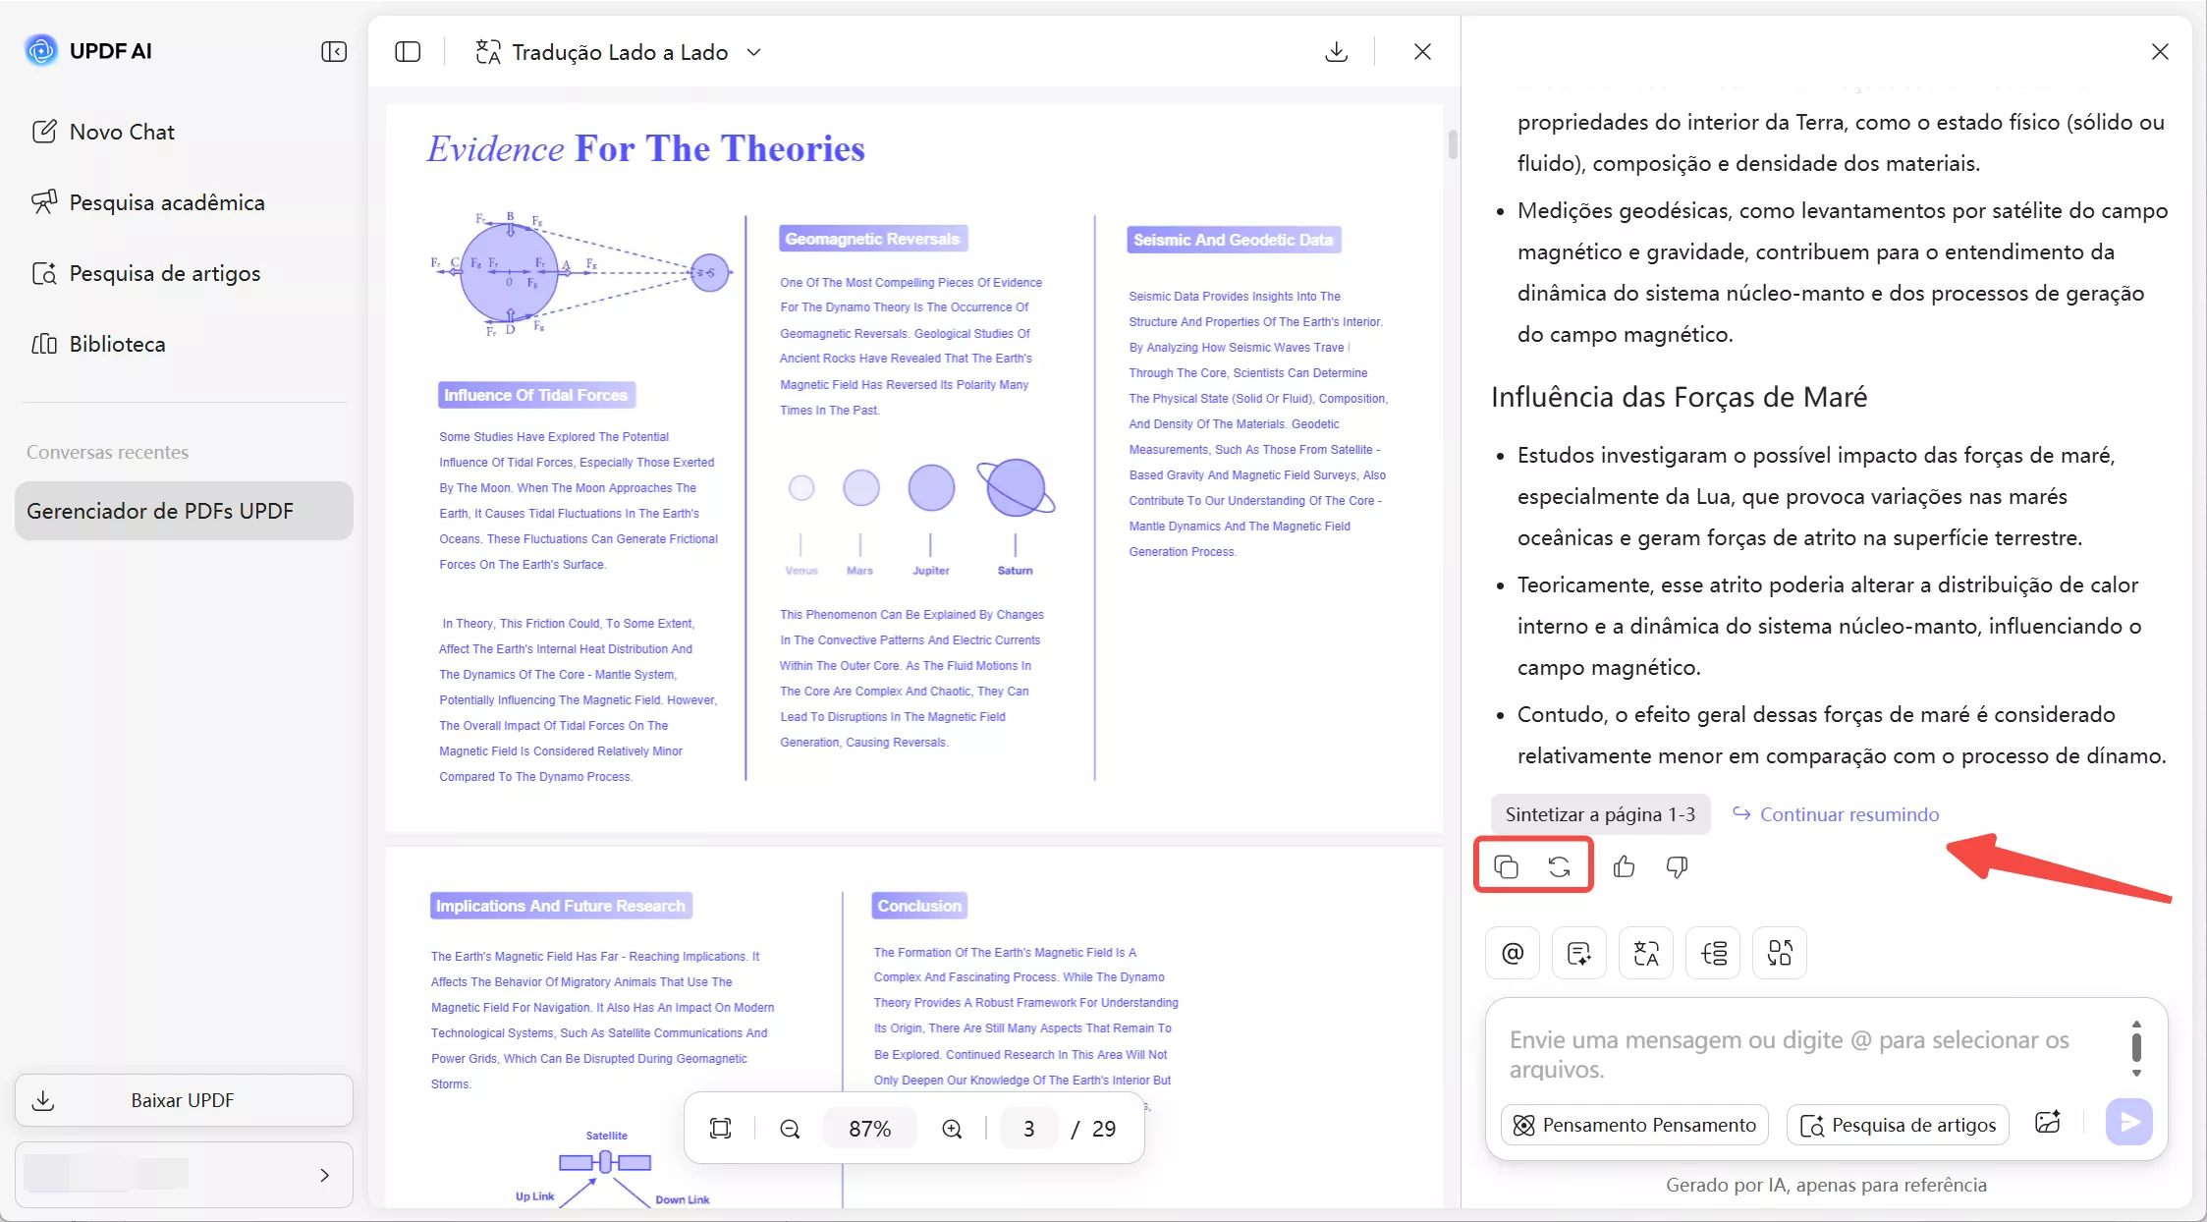Open Pesquisa acadêmica in sidebar
The image size is (2207, 1222).
[x=167, y=202]
